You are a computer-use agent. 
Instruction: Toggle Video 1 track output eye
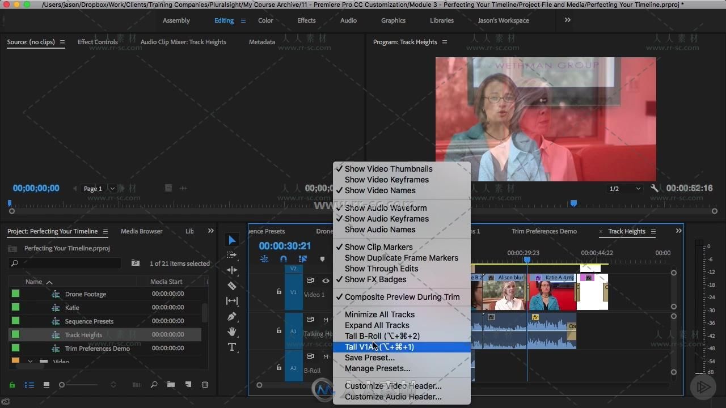pos(326,280)
